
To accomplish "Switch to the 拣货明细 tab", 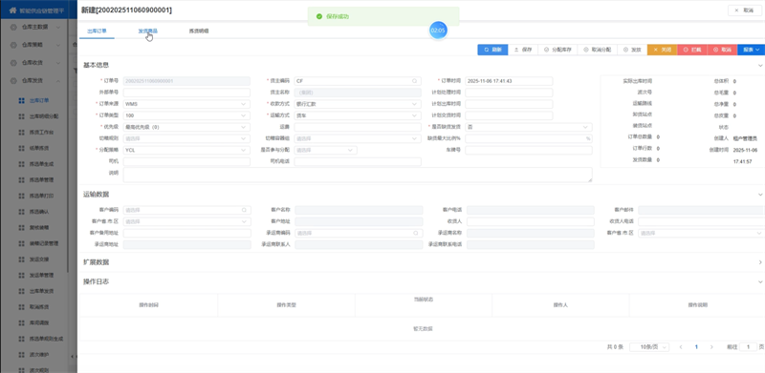I will coord(199,31).
